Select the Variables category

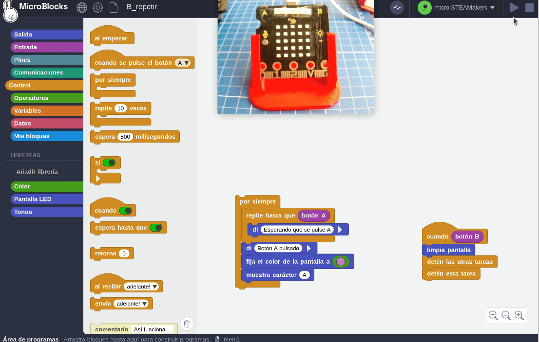47,110
